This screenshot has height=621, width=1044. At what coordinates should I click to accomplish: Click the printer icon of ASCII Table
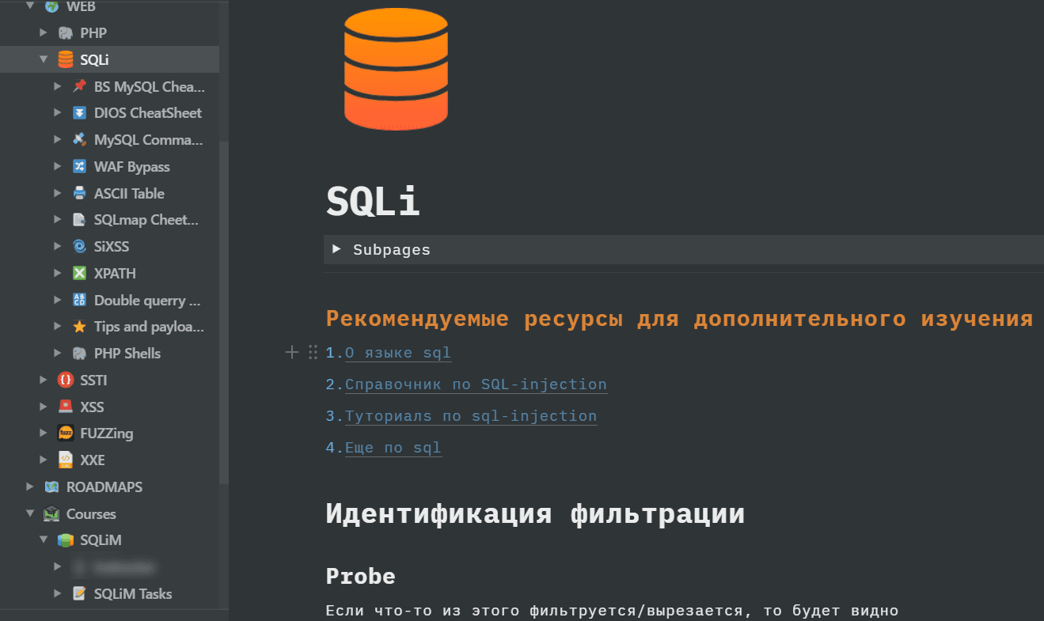[79, 193]
